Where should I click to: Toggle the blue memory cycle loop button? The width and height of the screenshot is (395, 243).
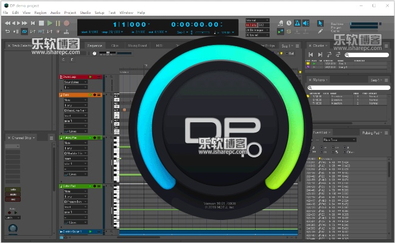25,31
